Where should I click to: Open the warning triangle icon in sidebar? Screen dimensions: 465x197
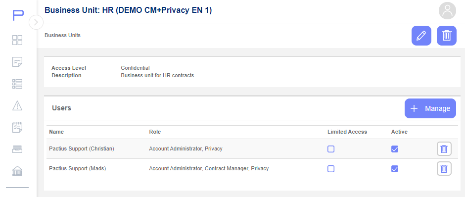pyautogui.click(x=17, y=105)
